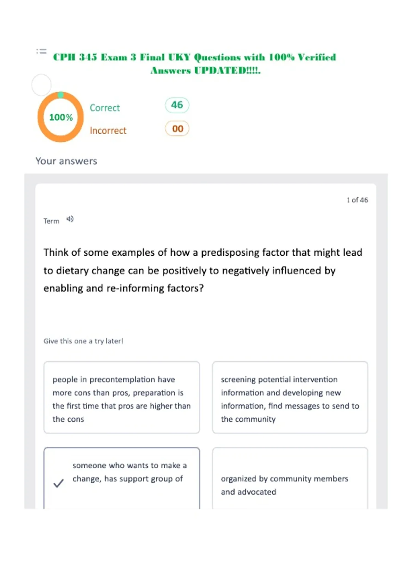Click the Correct label
Viewport: 411px width, 582px height.
[105, 108]
